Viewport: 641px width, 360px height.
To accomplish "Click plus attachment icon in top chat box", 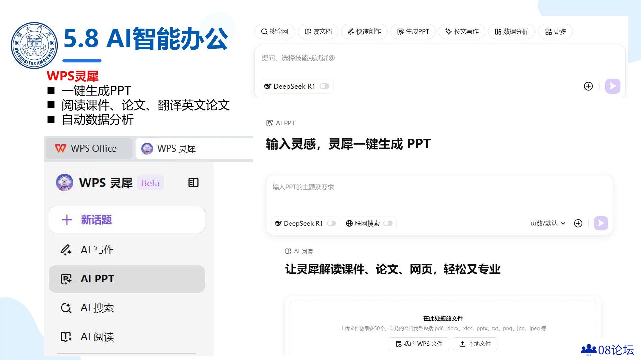I will [x=588, y=86].
